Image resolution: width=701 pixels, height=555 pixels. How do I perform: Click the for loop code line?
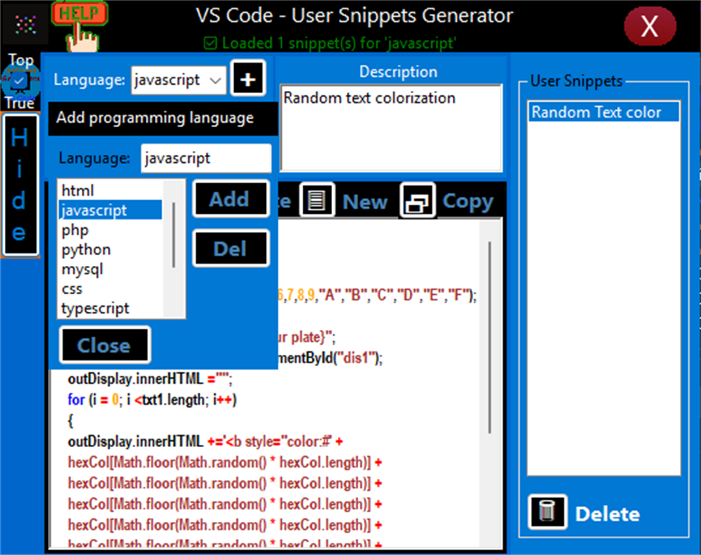point(152,399)
